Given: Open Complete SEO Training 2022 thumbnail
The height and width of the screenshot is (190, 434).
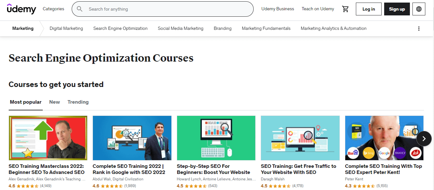Looking at the screenshot, I should 132,138.
